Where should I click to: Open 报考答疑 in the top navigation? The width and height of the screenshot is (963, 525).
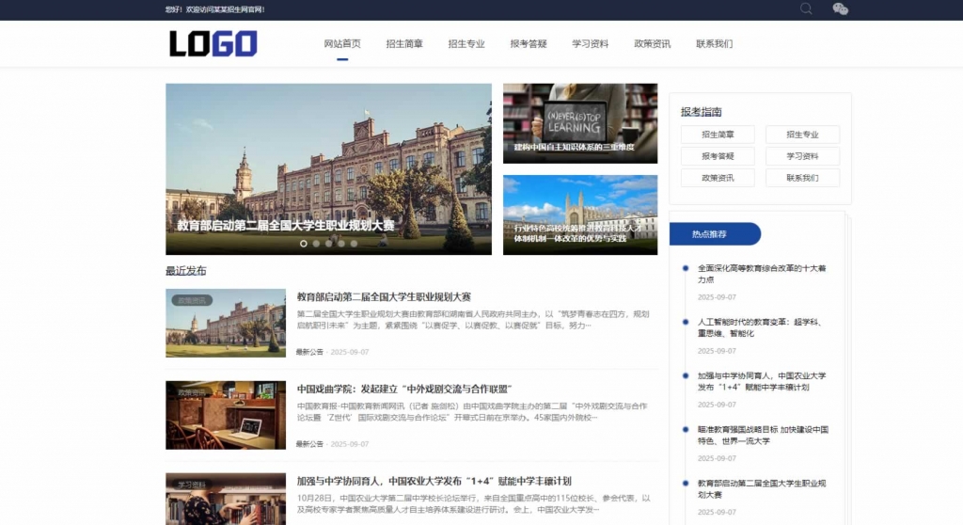[x=529, y=43]
